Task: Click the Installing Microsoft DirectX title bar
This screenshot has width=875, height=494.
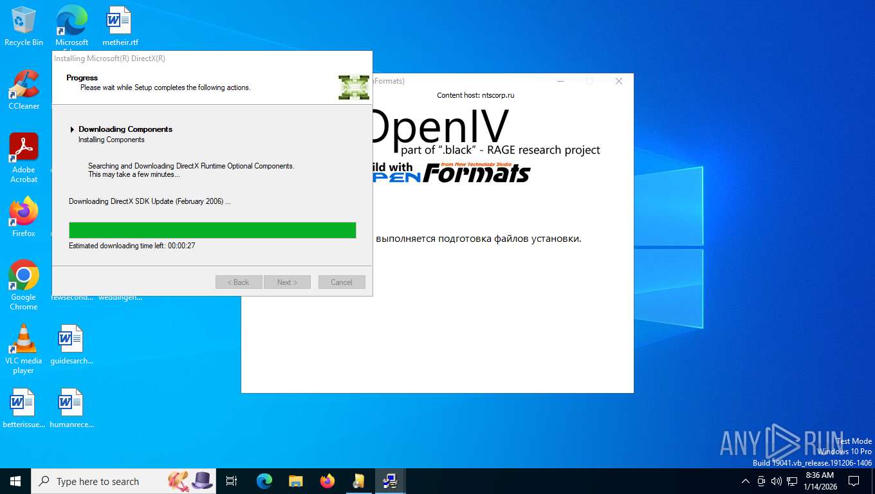Action: [212, 59]
